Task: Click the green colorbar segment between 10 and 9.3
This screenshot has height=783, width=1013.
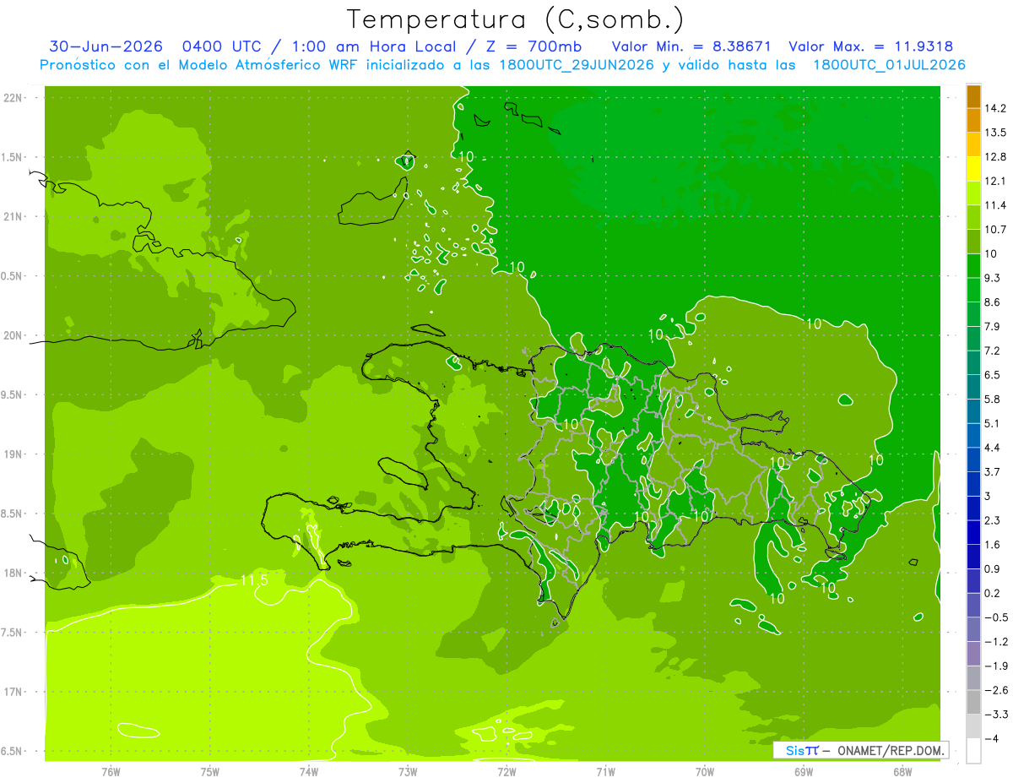Action: point(973,266)
